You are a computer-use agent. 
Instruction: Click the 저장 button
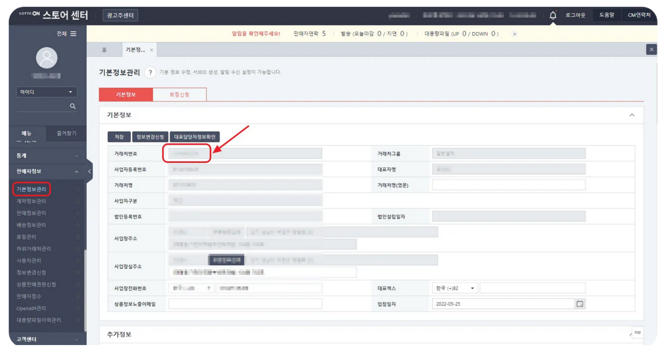pos(119,137)
